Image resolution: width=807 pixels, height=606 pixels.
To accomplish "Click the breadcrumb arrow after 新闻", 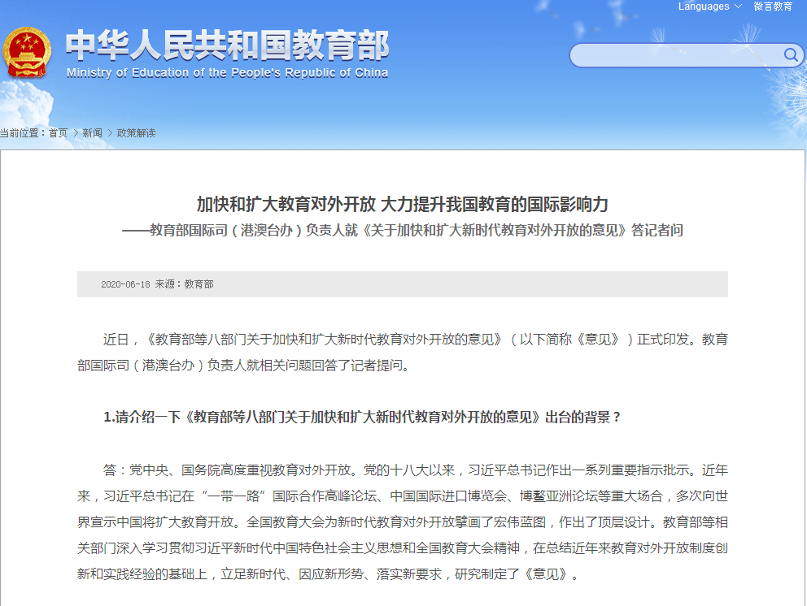I will pyautogui.click(x=110, y=132).
